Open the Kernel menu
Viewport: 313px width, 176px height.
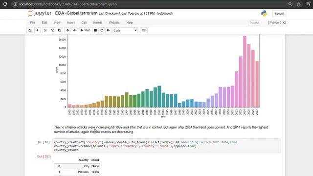98,22
